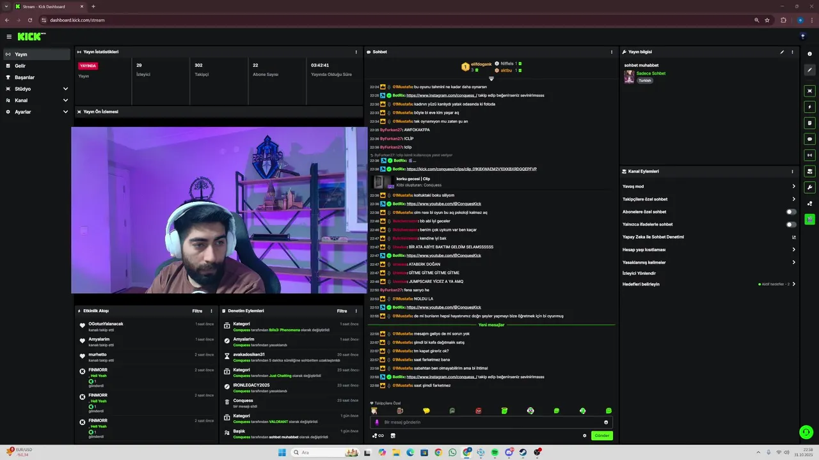Open emoji picker in chat message box

pyautogui.click(x=606, y=422)
